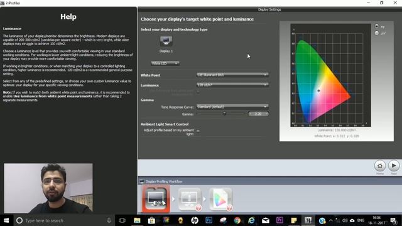Open the Display Settings workflow step icon
The height and width of the screenshot is (226, 402).
coord(156,199)
